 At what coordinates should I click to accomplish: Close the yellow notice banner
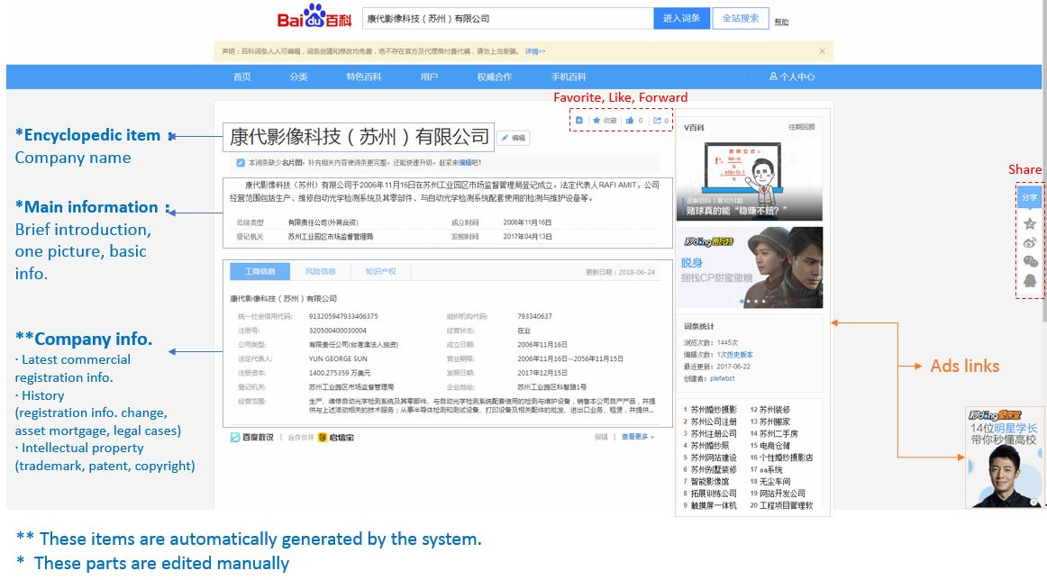click(x=822, y=51)
